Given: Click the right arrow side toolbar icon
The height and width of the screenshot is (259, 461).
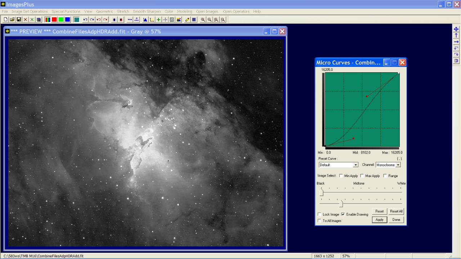Looking at the screenshot, I should pos(456,42).
